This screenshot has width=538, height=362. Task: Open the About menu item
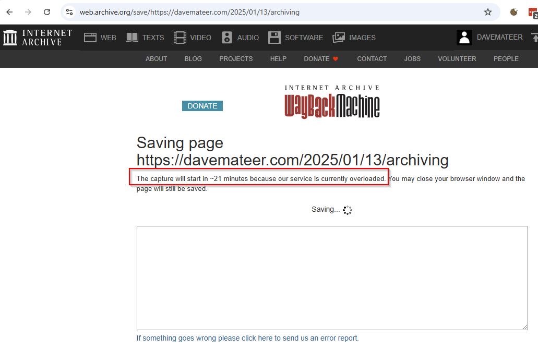coord(156,59)
